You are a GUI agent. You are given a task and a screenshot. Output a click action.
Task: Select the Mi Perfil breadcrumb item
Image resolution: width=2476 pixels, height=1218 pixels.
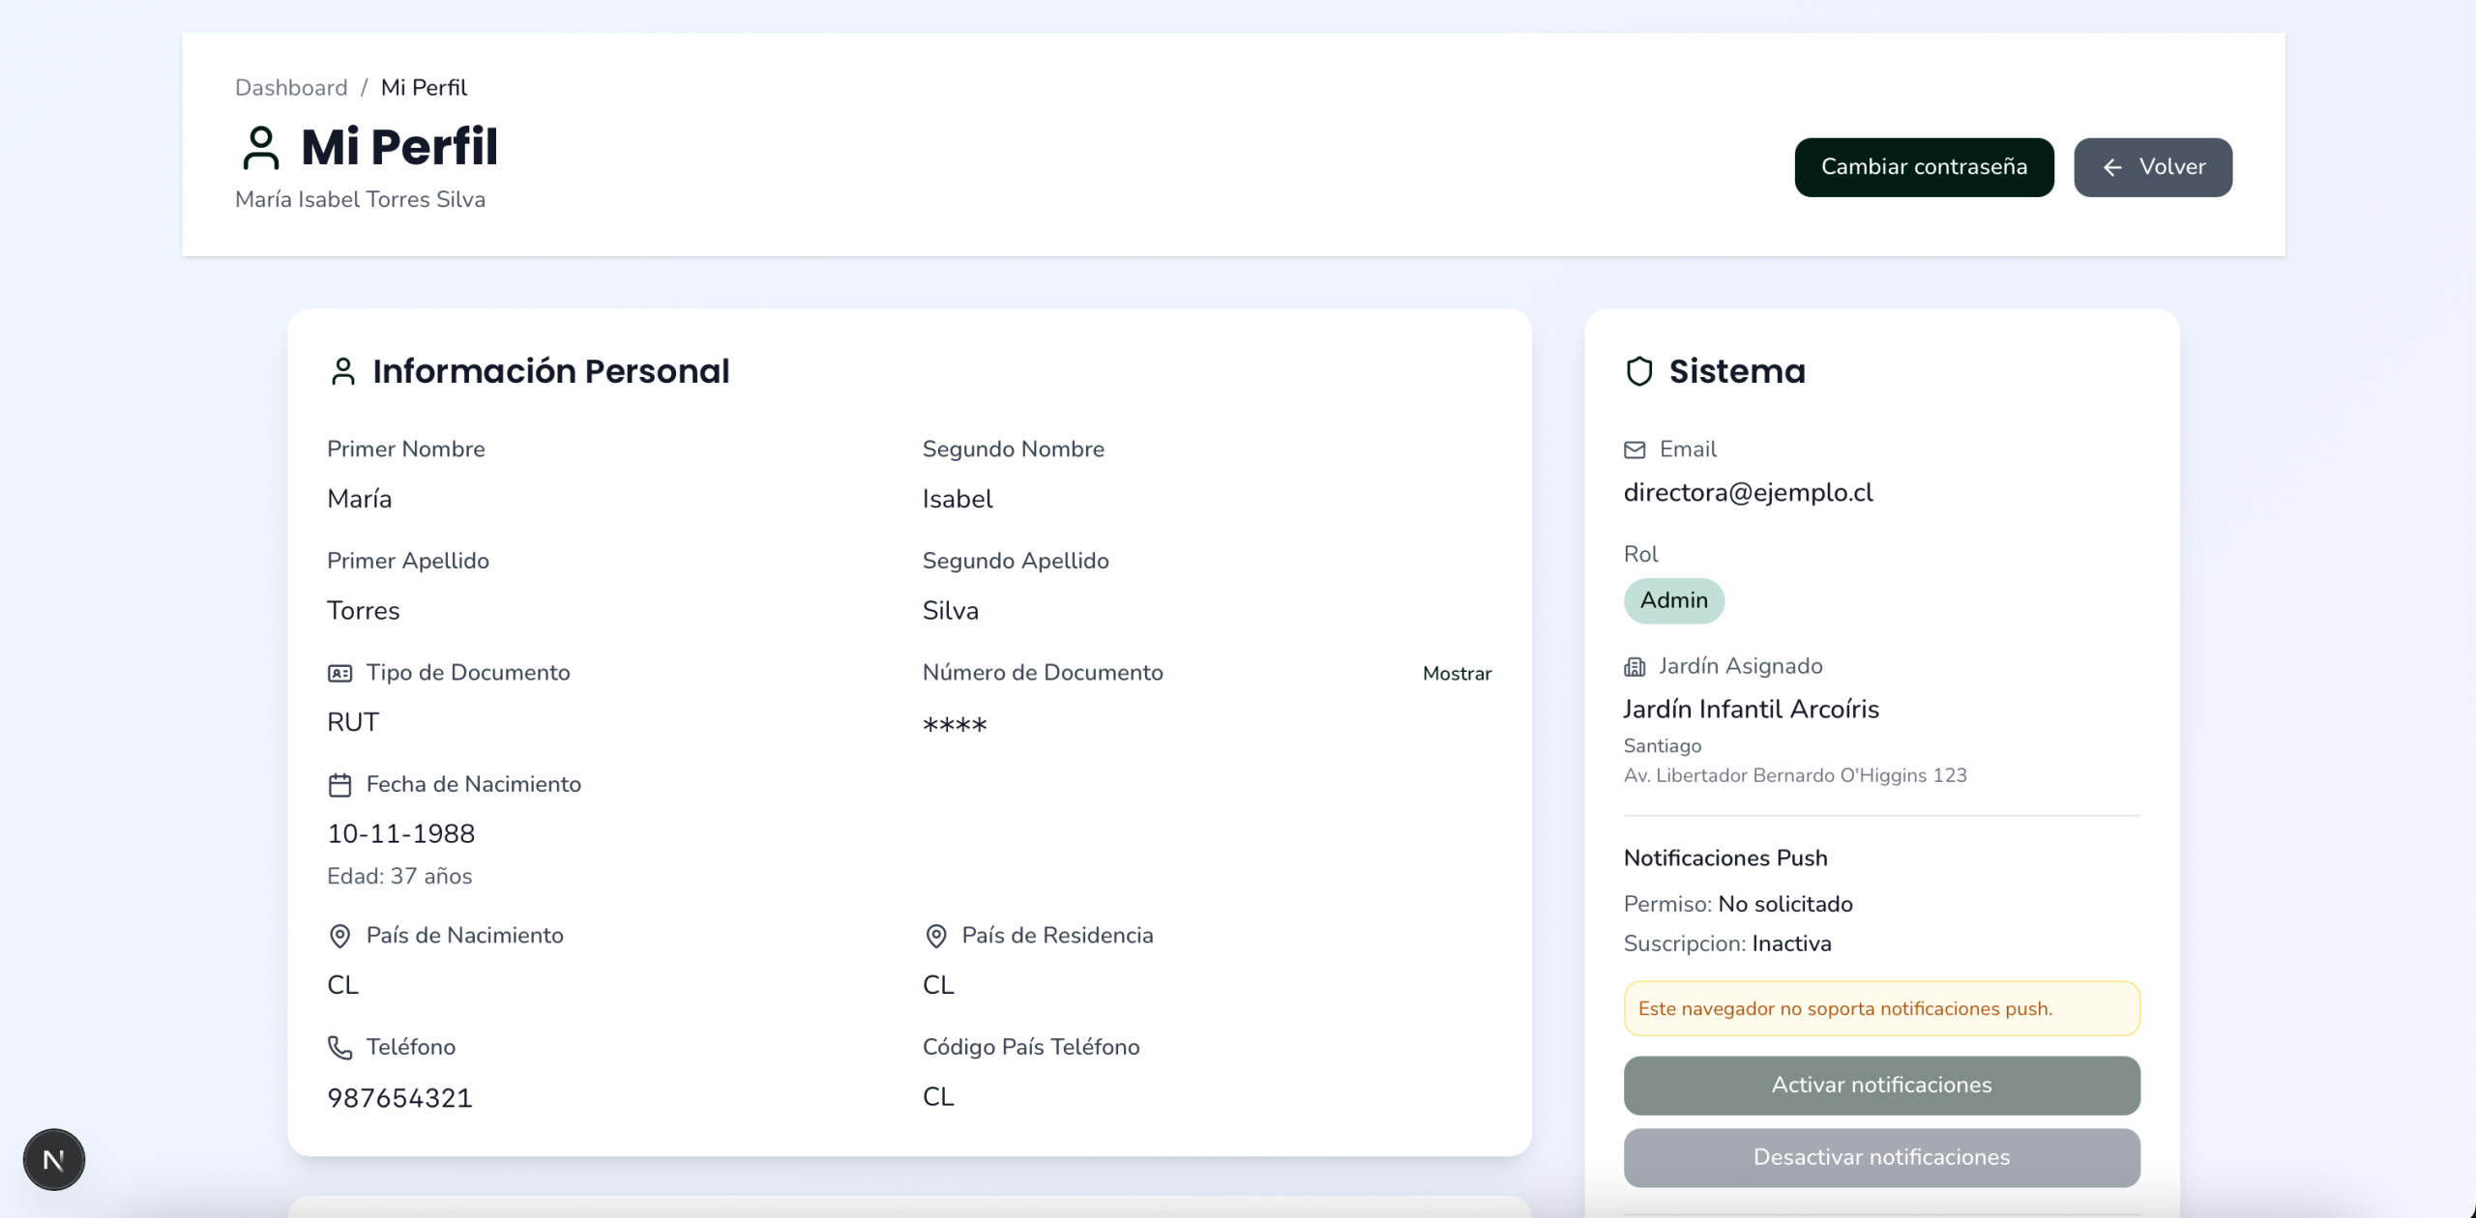point(424,87)
